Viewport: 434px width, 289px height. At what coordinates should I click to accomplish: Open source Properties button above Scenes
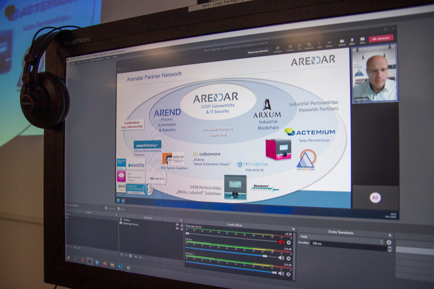click(x=110, y=208)
